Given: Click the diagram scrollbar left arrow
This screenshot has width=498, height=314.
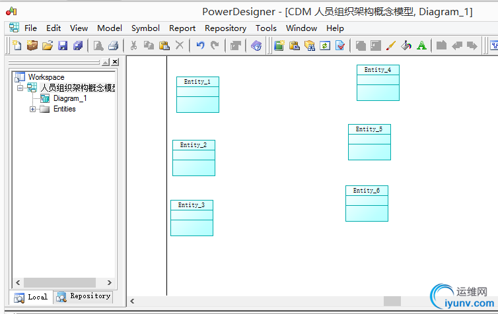Looking at the screenshot, I should tap(132, 301).
